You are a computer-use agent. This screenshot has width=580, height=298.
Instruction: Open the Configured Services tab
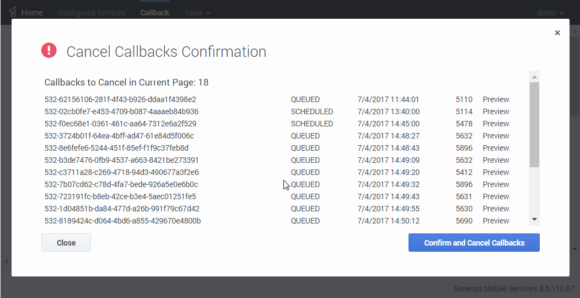[92, 13]
